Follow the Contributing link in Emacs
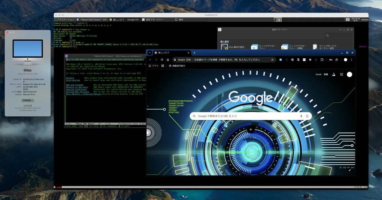The height and width of the screenshot is (200, 382). pos(73,80)
